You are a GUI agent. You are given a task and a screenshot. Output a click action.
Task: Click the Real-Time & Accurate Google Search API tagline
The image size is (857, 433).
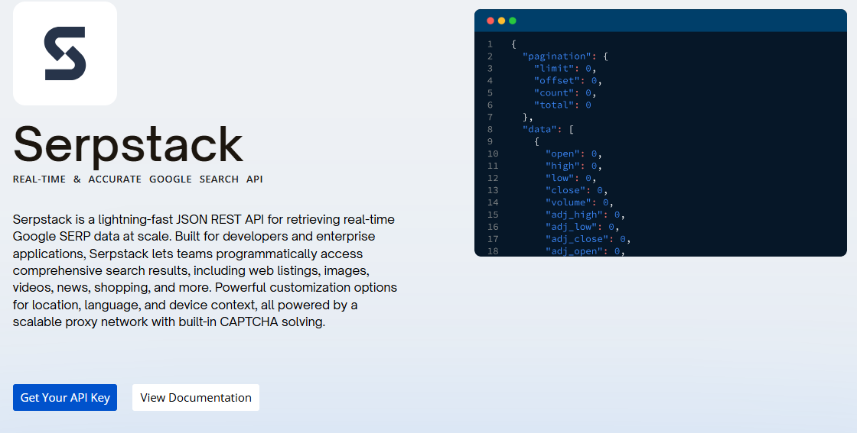point(138,179)
